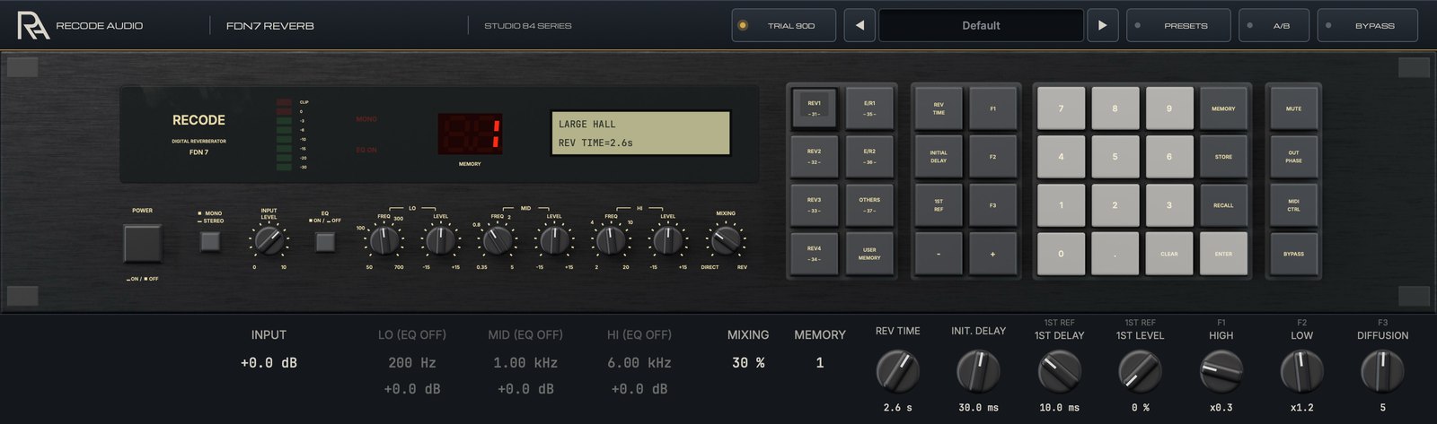
Task: Select the E/R2 program key
Action: click(869, 157)
